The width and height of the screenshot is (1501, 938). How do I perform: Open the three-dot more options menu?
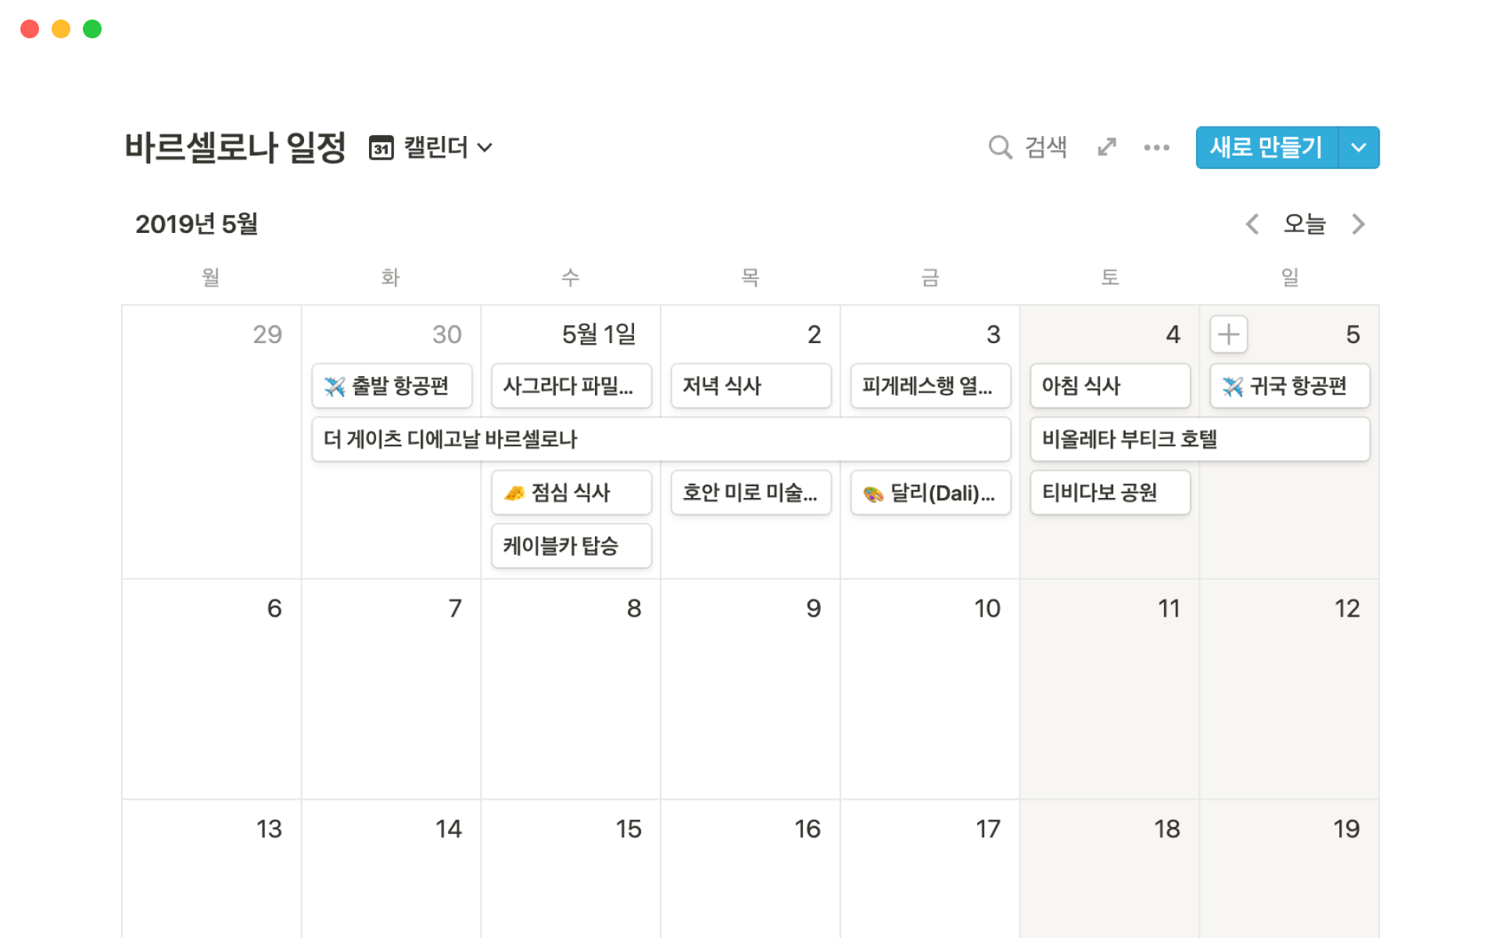click(1156, 147)
